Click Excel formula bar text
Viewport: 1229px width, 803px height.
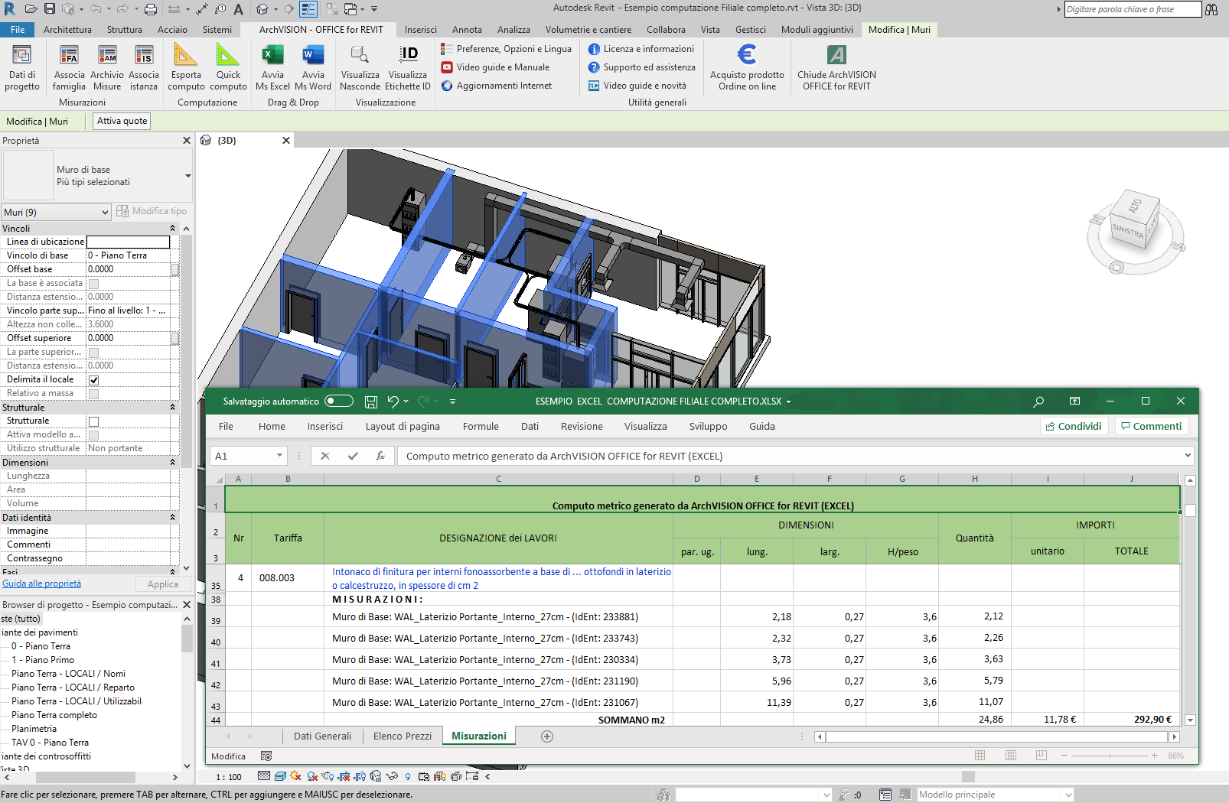tap(564, 457)
